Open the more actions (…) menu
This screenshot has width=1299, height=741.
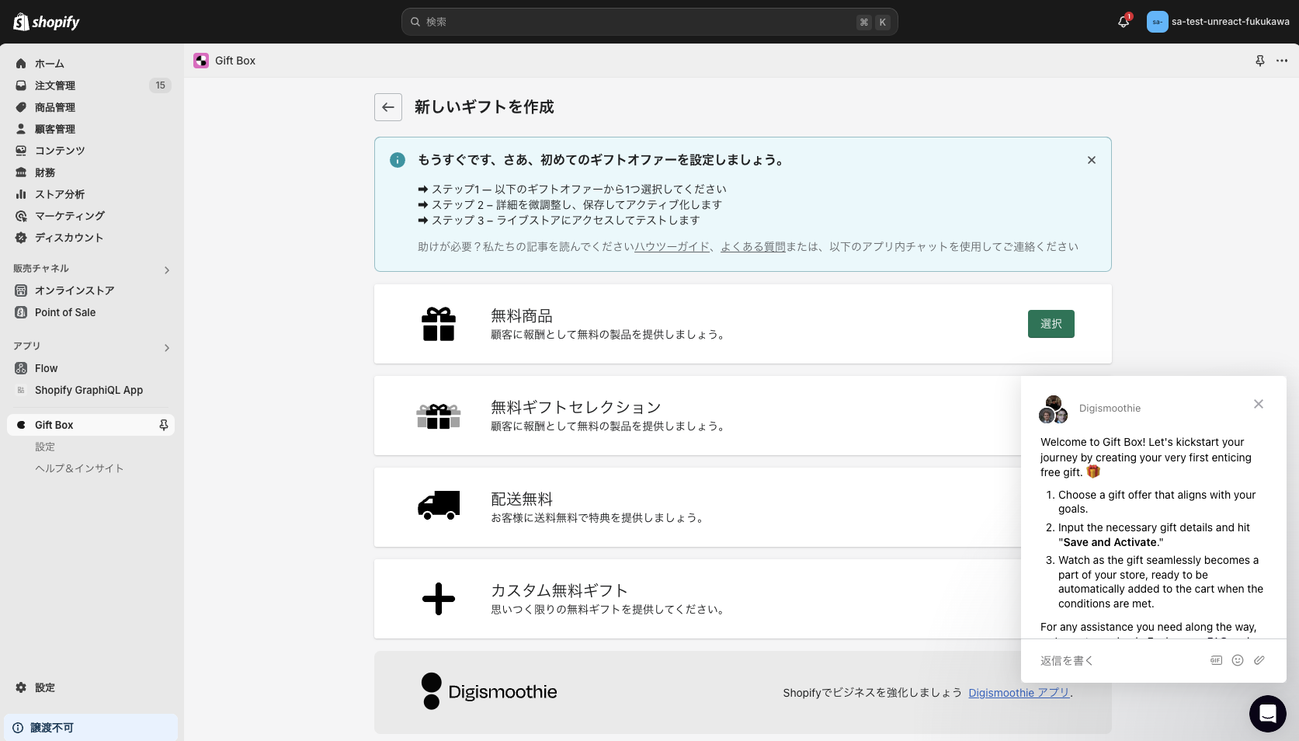tap(1281, 61)
